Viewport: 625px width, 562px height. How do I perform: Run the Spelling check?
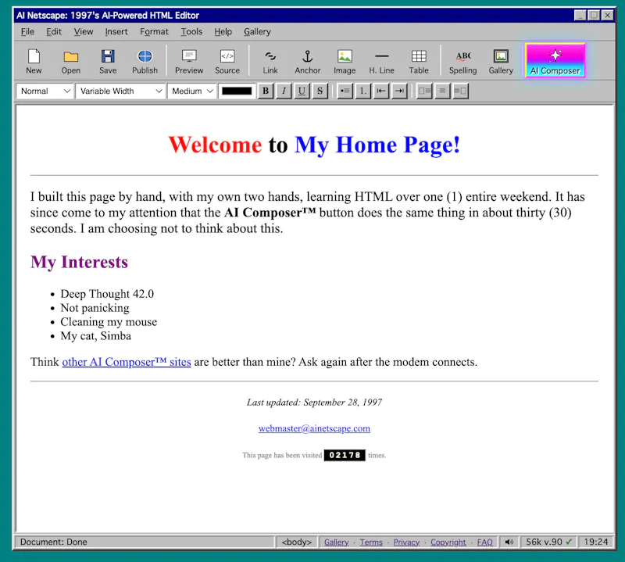click(x=462, y=61)
